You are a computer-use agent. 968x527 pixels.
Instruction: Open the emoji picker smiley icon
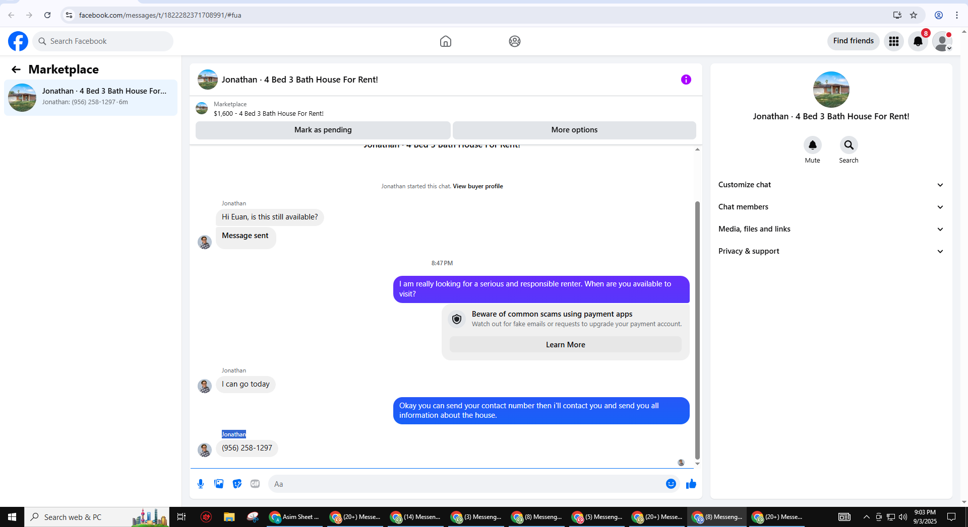click(671, 484)
